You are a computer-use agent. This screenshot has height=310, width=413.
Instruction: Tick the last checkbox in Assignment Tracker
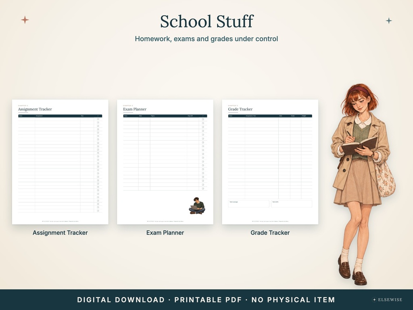point(98,211)
